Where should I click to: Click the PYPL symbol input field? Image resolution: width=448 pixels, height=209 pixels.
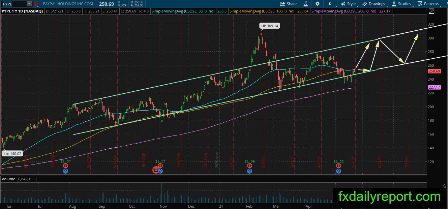14,4
